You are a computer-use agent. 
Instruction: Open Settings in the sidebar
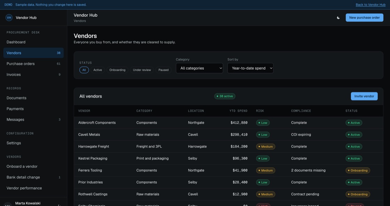tap(33, 143)
